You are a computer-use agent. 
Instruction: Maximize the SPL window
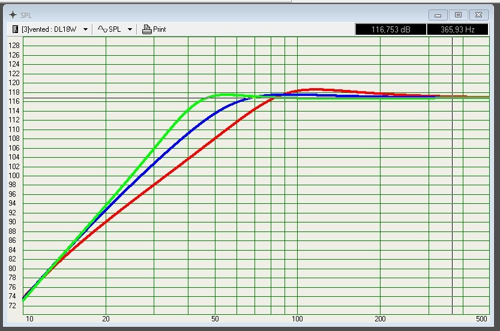pos(458,15)
